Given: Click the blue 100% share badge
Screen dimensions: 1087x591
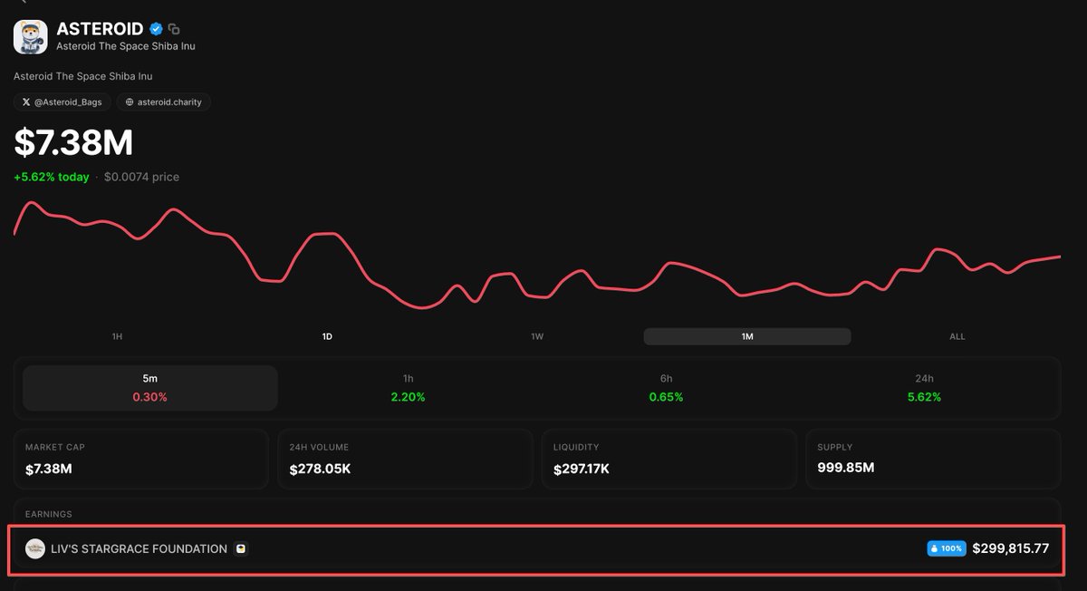Looking at the screenshot, I should pos(947,548).
